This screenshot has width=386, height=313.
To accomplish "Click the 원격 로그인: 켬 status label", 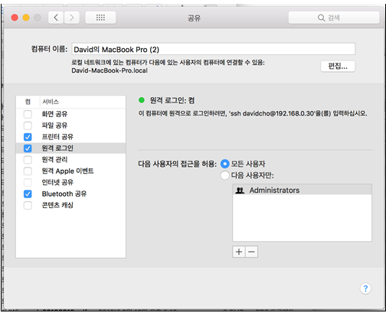I will click(x=172, y=100).
